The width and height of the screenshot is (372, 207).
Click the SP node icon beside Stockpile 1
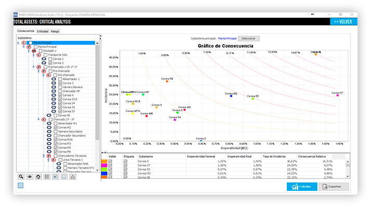tap(34, 51)
